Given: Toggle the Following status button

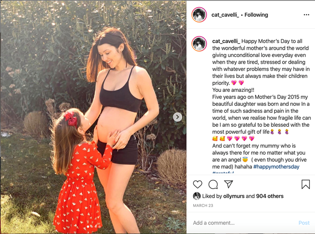Looking at the screenshot, I should pos(256,15).
